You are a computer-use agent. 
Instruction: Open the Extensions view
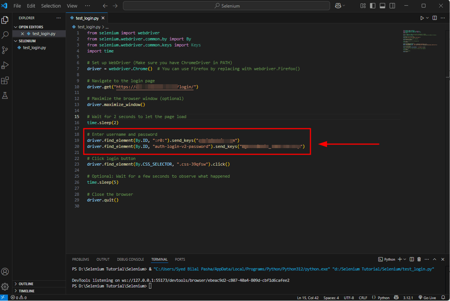5,81
